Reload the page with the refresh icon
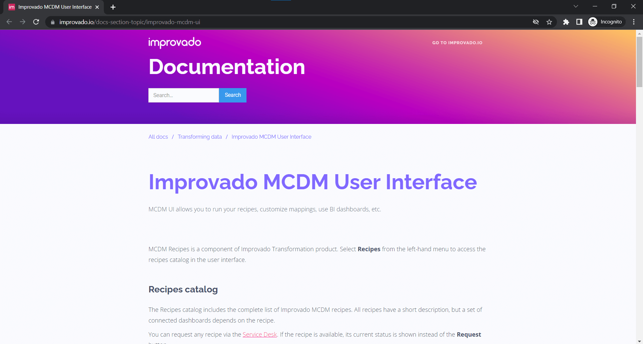The image size is (643, 344). [36, 22]
